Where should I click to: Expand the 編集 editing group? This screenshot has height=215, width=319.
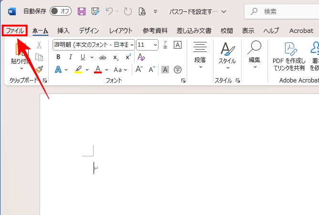pos(255,55)
